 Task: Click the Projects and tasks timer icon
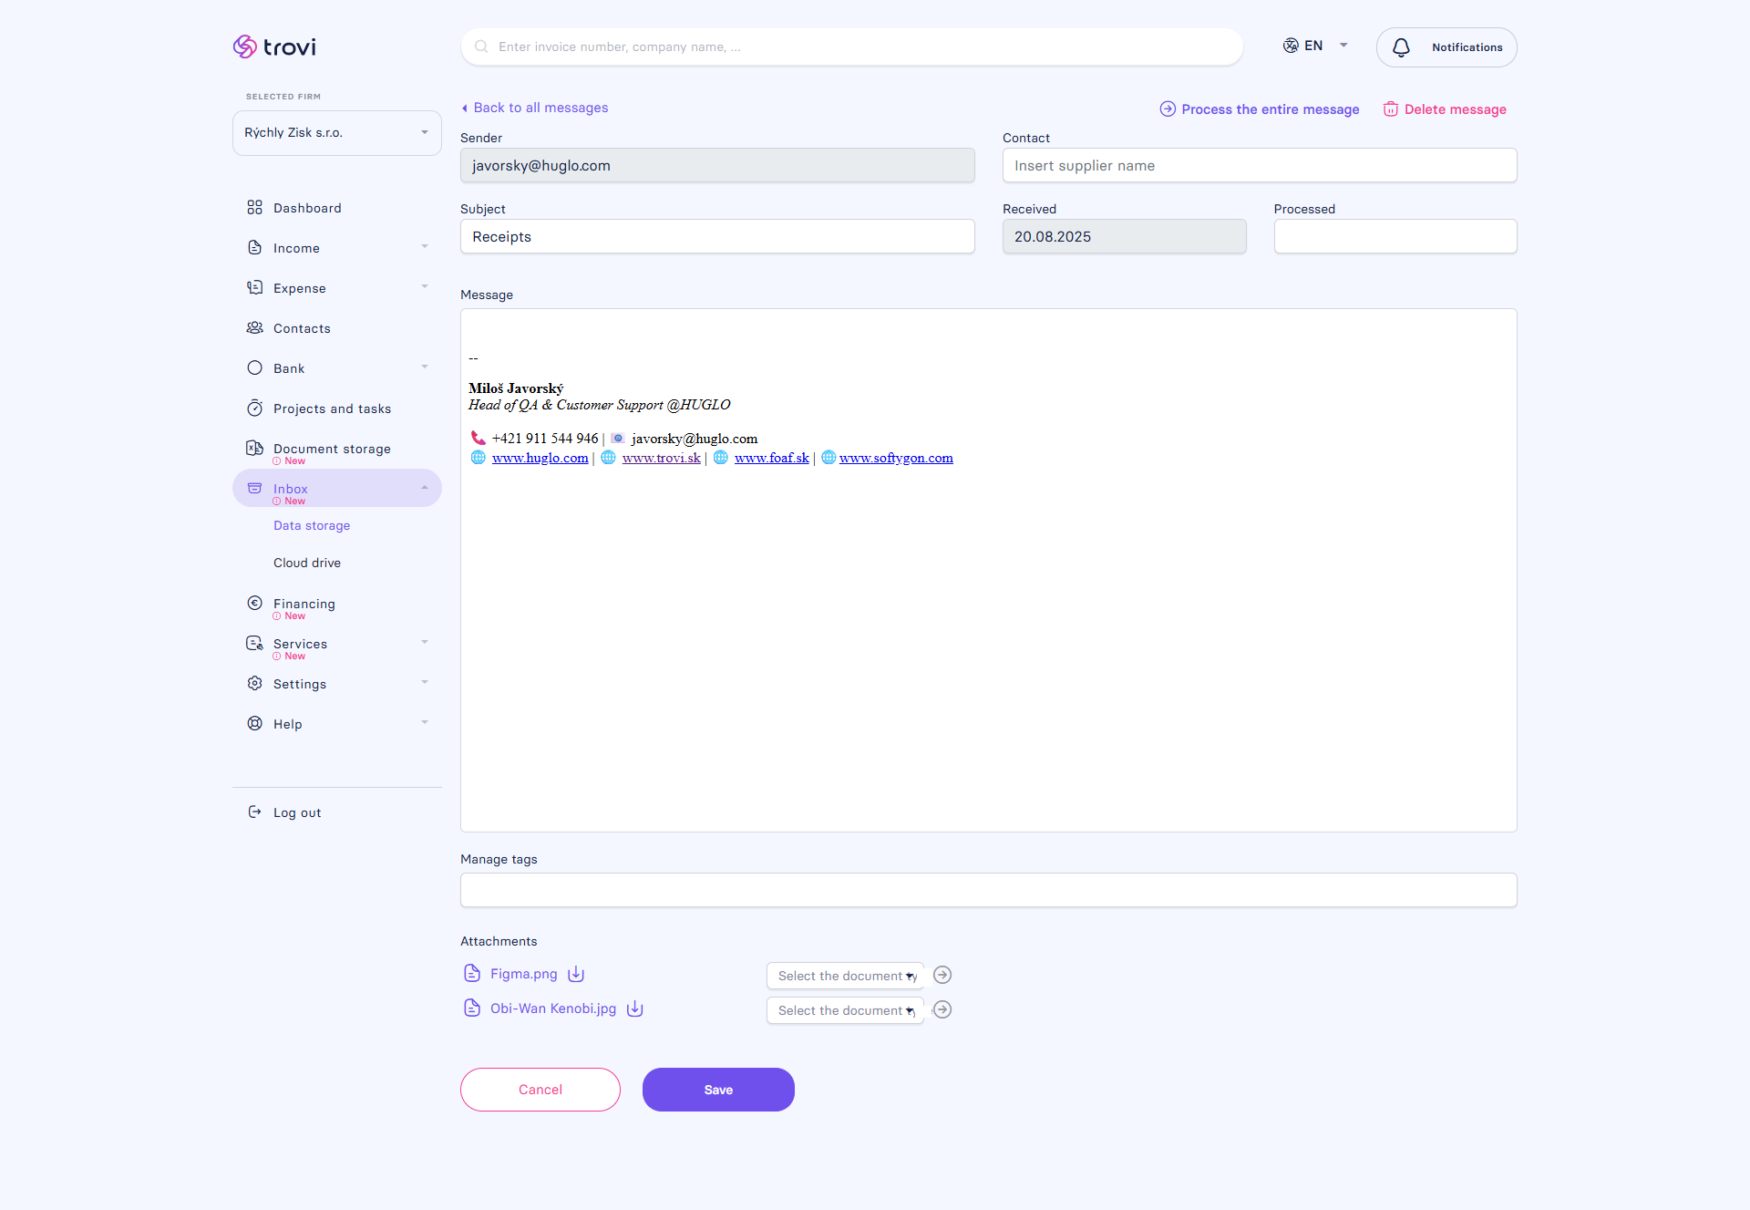(x=254, y=408)
